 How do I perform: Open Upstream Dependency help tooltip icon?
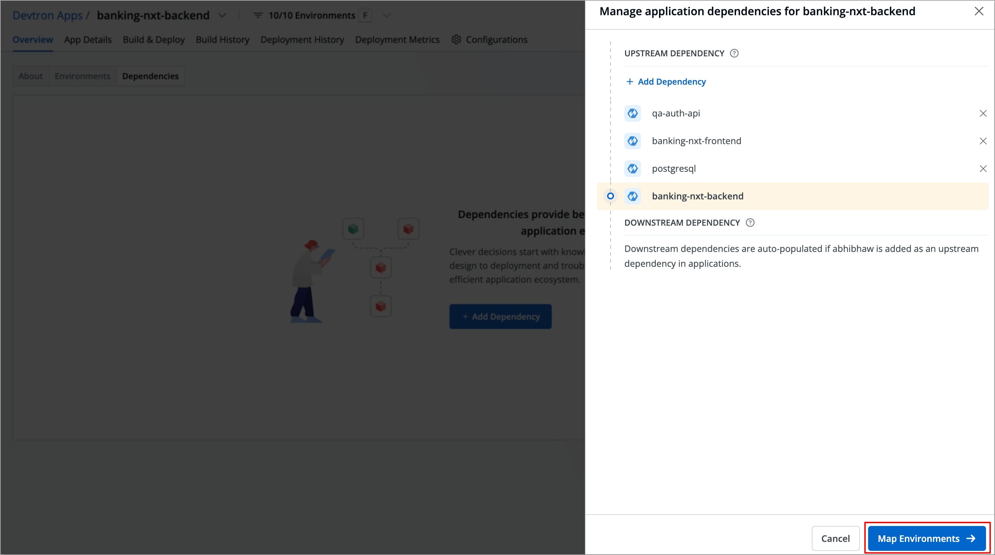[734, 53]
